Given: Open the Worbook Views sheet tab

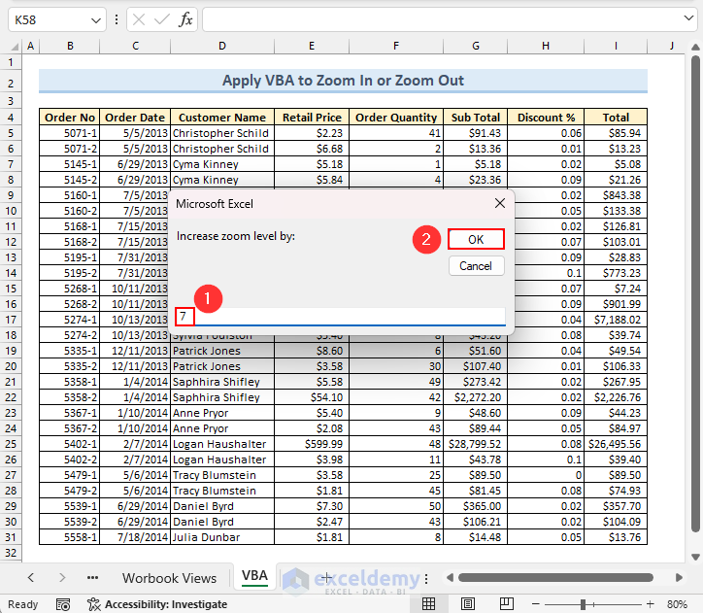Looking at the screenshot, I should [x=169, y=578].
